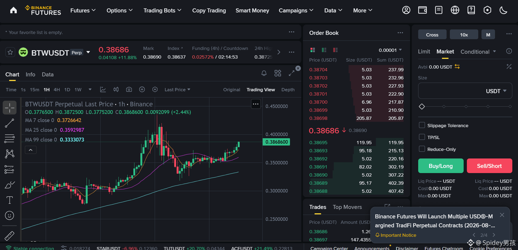Open the Data dropdown menu

click(333, 11)
